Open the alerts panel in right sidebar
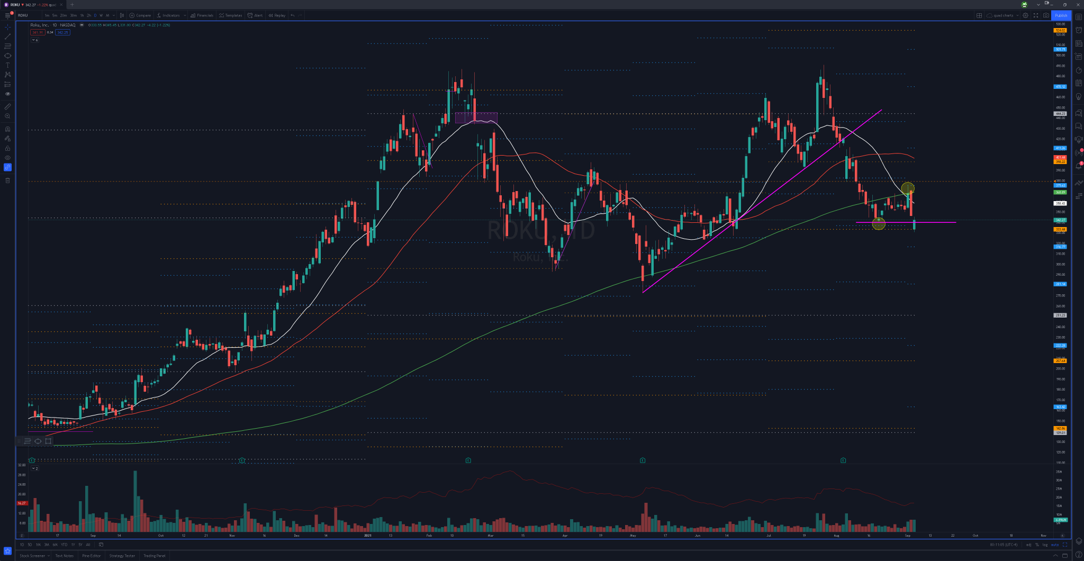The height and width of the screenshot is (561, 1084). tap(1079, 30)
